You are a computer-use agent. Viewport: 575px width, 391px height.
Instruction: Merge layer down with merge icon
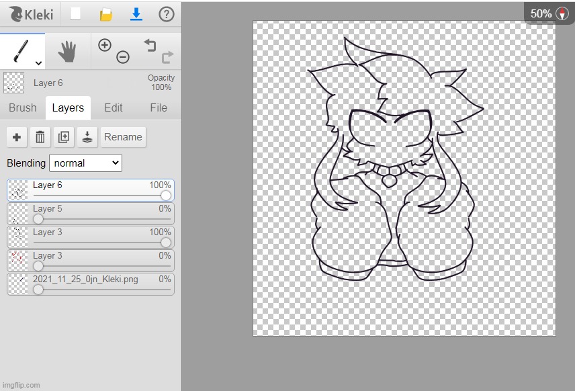tap(87, 137)
